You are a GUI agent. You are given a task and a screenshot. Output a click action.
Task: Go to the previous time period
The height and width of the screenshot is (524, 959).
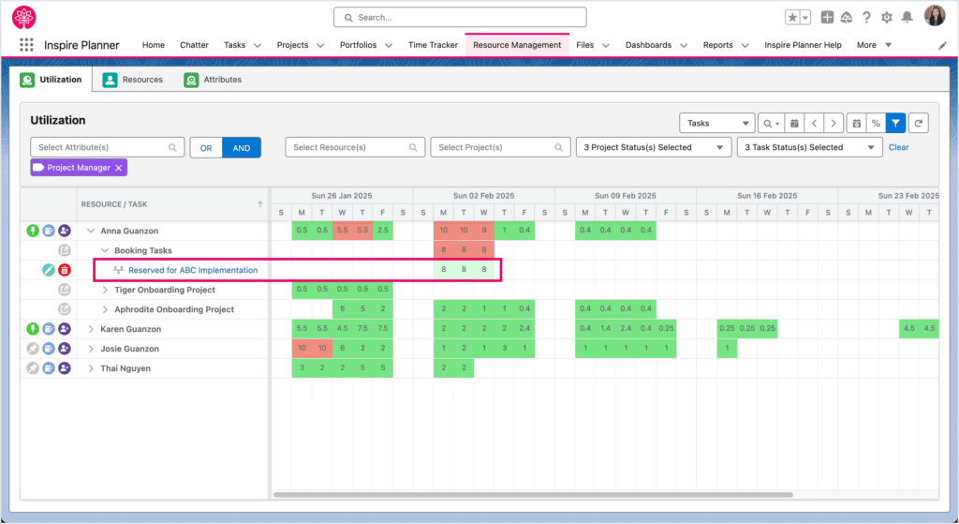pos(814,123)
